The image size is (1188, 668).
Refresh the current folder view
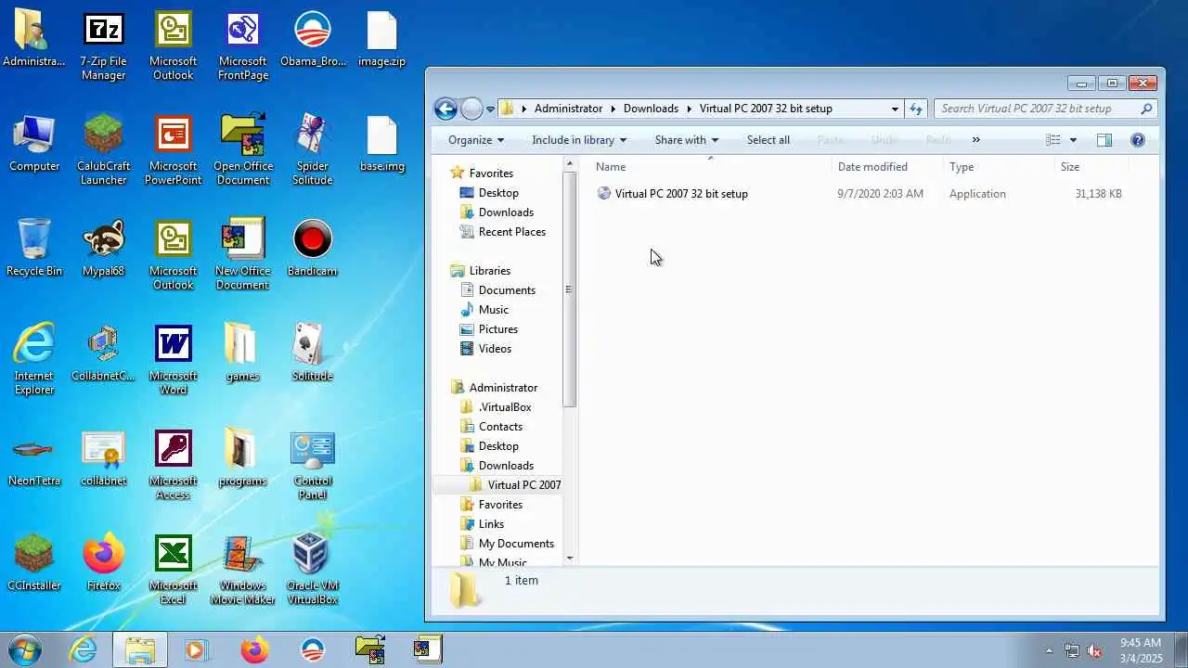pyautogui.click(x=916, y=109)
